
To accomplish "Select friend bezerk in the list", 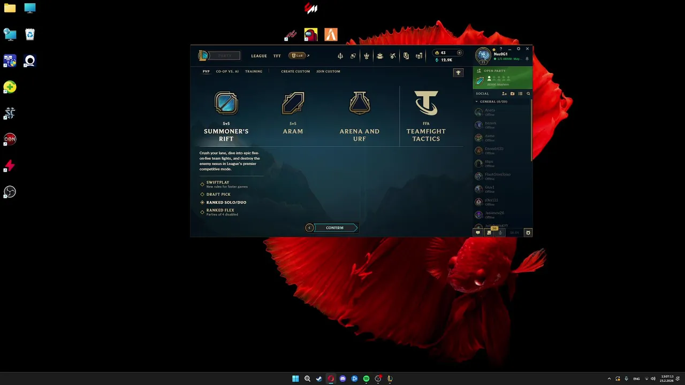I will coord(501,125).
